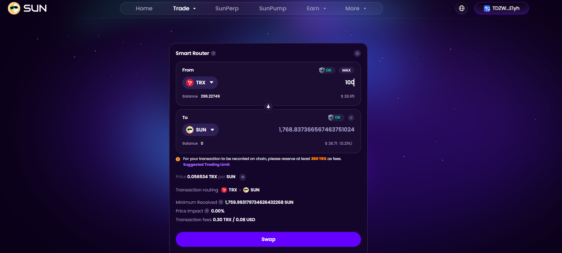Open the swap settings gear icon

[357, 53]
